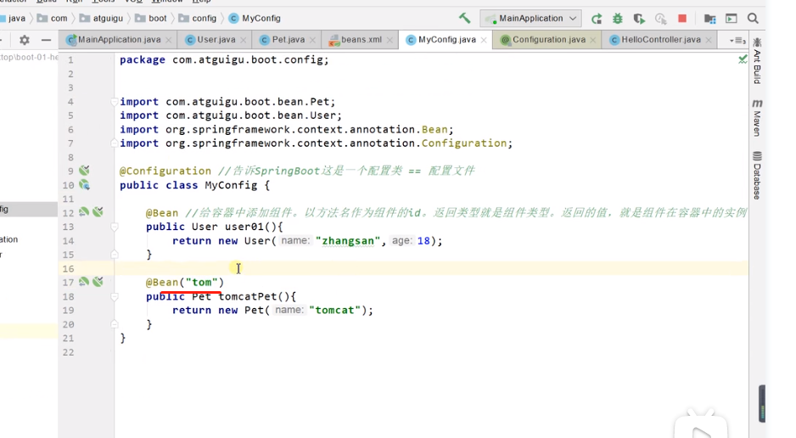Click the "tomcat" string literal

point(334,310)
